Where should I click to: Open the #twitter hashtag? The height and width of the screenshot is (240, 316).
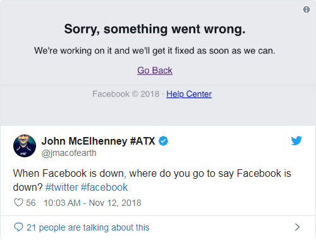pyautogui.click(x=62, y=187)
